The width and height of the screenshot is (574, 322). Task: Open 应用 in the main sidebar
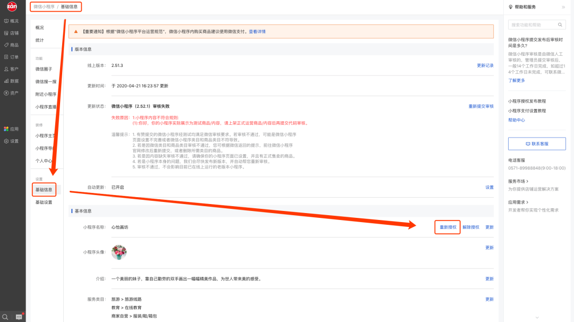point(11,129)
